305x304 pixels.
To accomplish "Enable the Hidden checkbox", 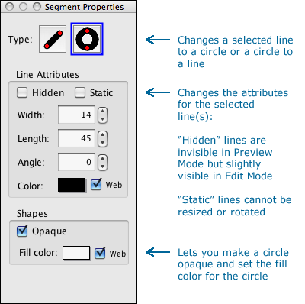I will [22, 92].
